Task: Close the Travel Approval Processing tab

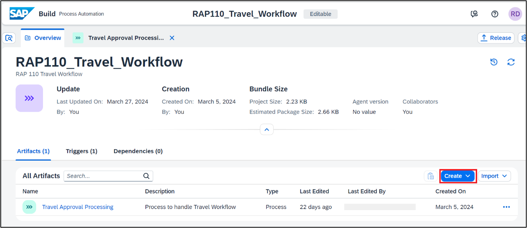Action: click(172, 38)
